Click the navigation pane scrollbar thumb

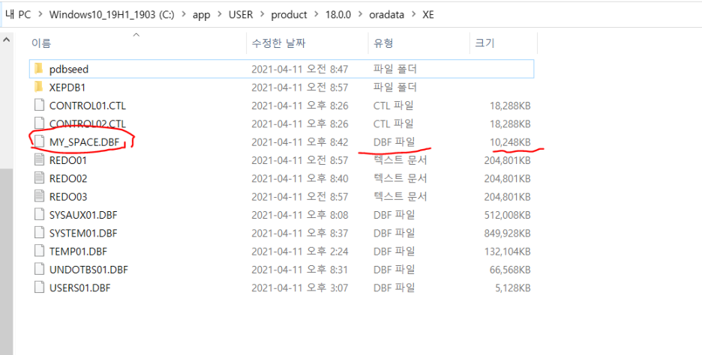(6, 261)
